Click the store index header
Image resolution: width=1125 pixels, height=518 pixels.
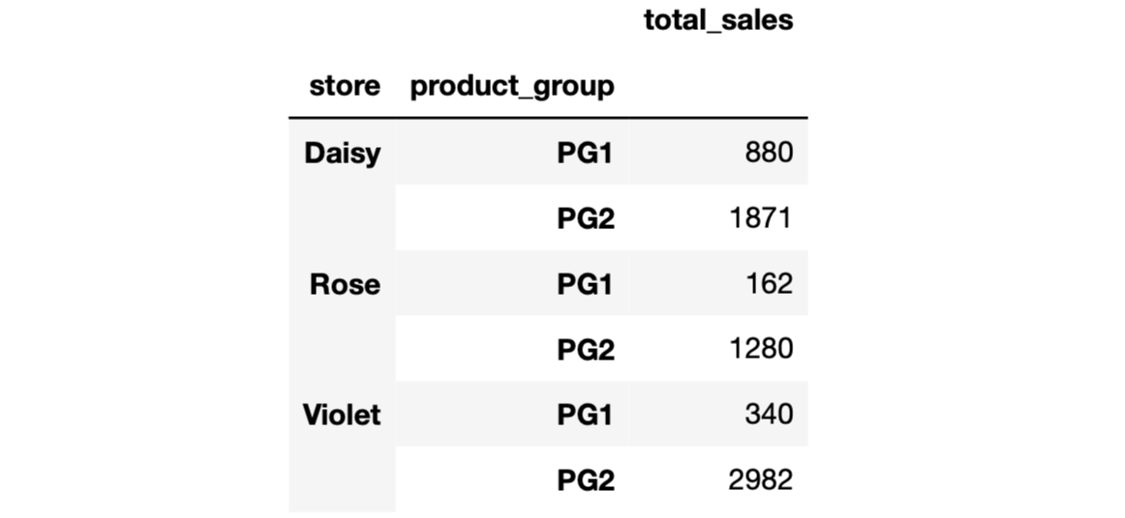345,86
